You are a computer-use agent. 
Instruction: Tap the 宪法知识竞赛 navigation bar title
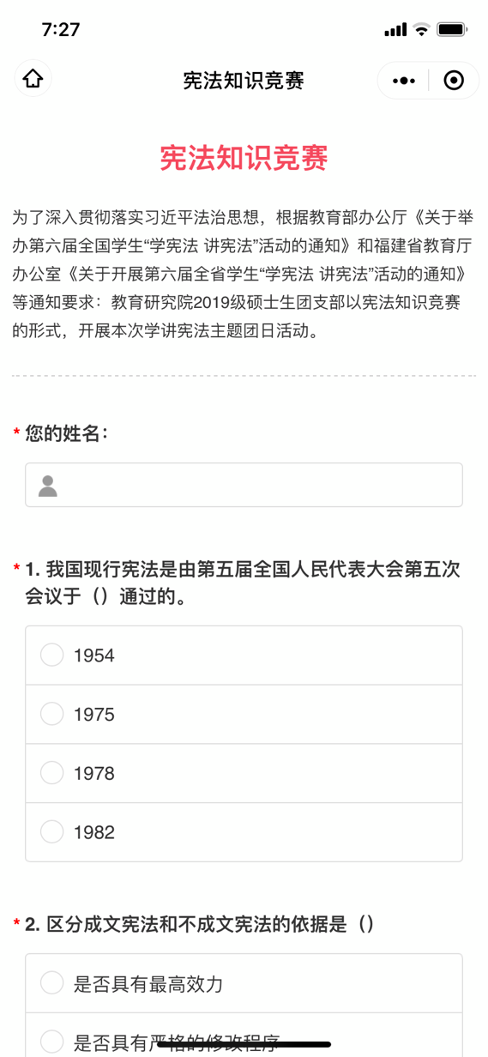(x=244, y=81)
